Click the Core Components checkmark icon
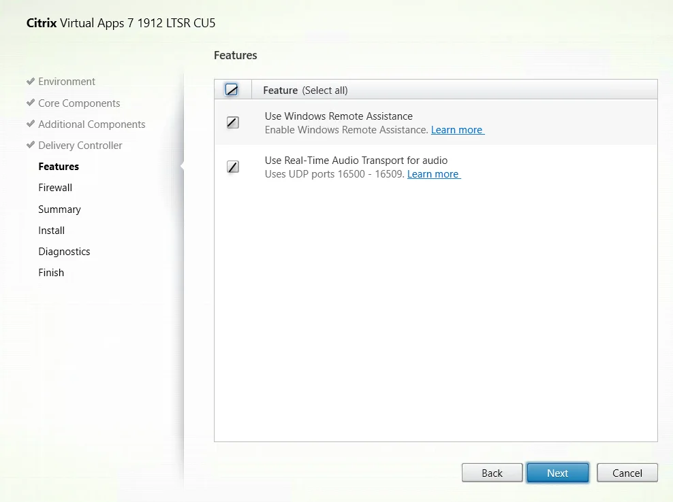 click(x=31, y=103)
